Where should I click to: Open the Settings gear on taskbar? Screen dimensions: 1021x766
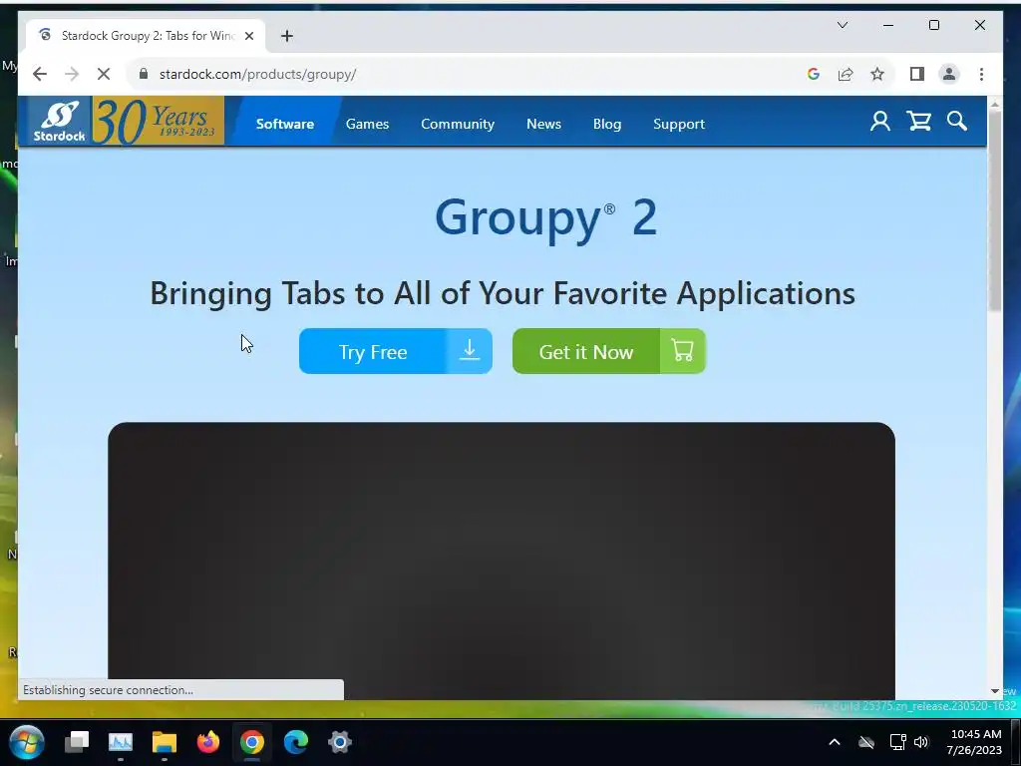coord(339,742)
